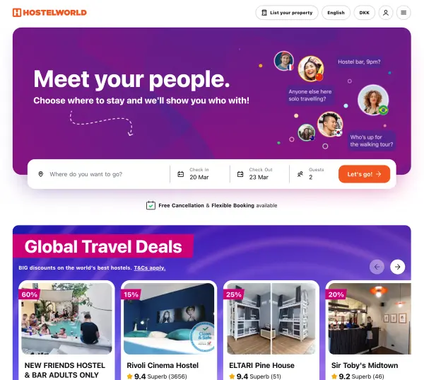424x380 pixels.
Task: Select Sir Toby's Midtown hostel title
Action: (x=365, y=365)
